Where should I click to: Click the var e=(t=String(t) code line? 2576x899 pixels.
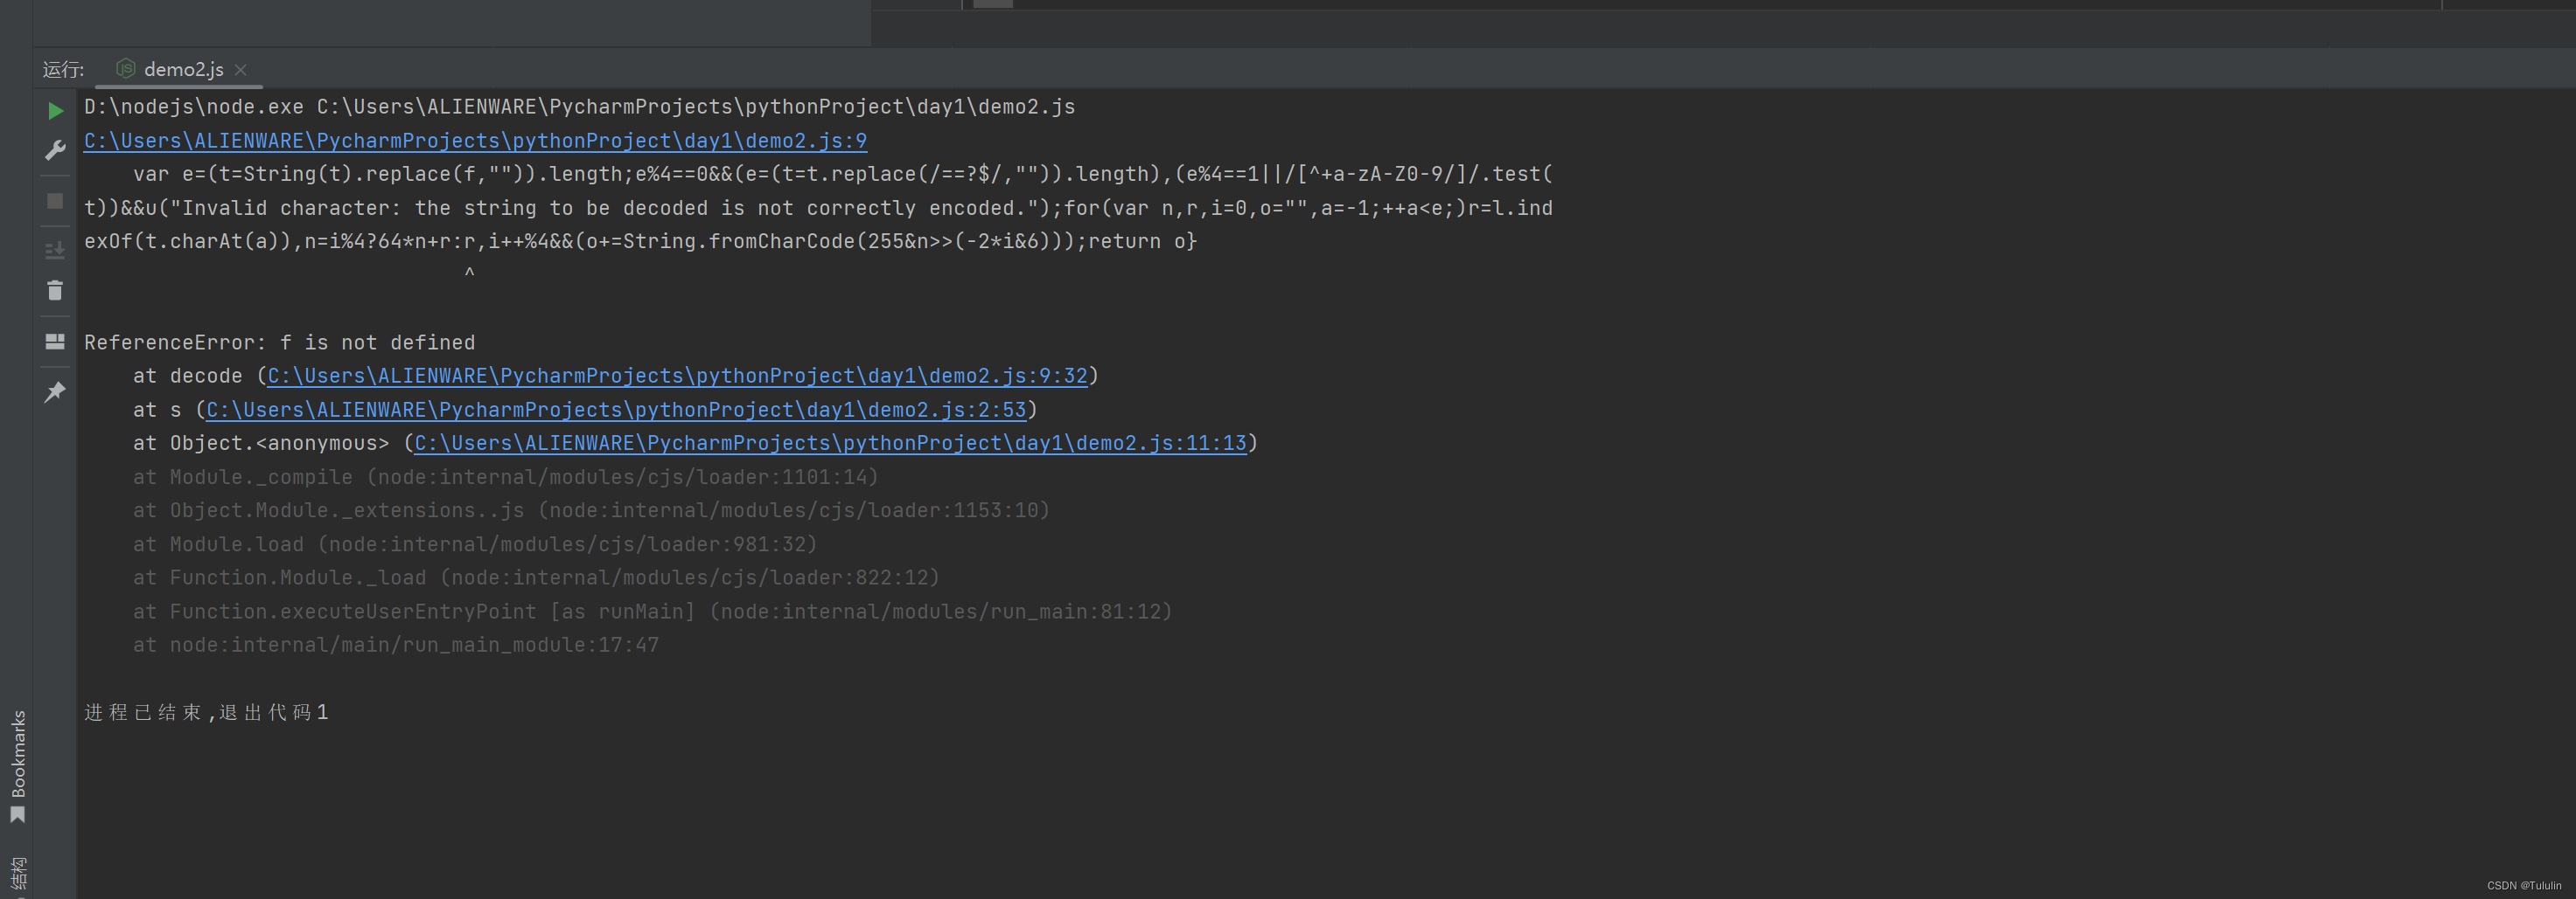(843, 174)
